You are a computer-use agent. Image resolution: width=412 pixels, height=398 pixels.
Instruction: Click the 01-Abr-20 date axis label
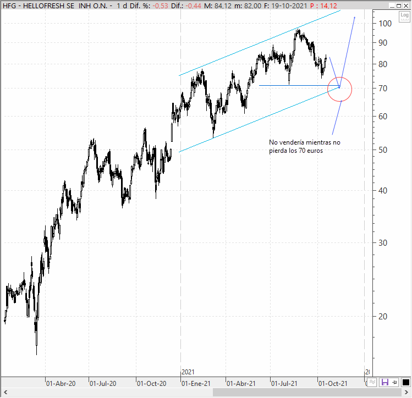click(61, 384)
